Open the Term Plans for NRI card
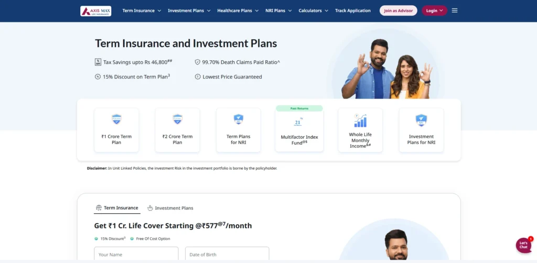Screen dimensions: 537x263 pos(239,130)
